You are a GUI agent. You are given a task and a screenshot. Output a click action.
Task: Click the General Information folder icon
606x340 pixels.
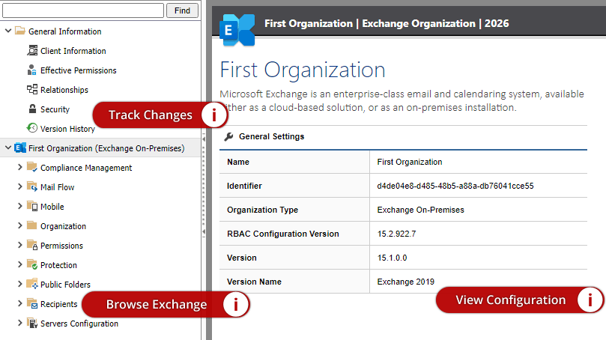[x=20, y=31]
